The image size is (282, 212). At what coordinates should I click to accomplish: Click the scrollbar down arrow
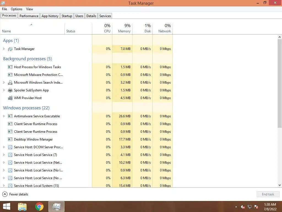(280, 185)
